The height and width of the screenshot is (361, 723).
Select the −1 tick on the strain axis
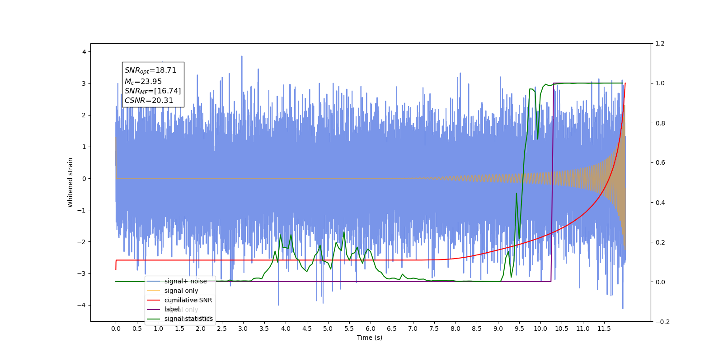click(x=81, y=210)
